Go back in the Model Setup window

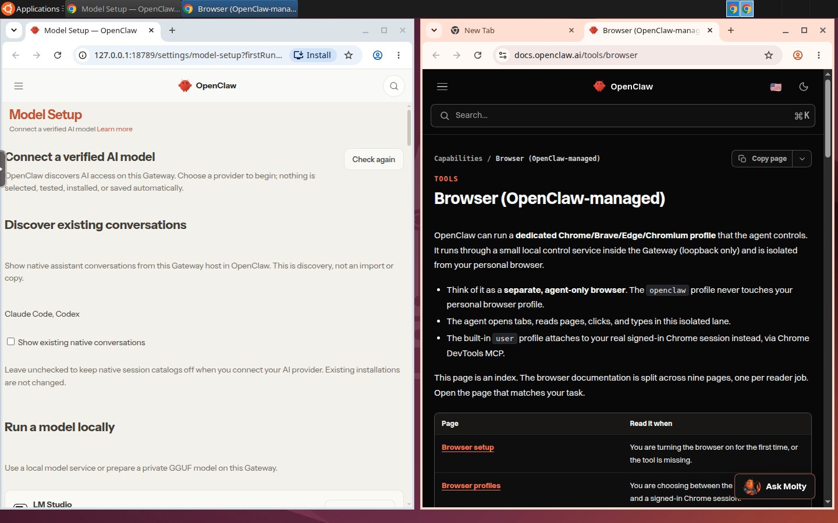(16, 55)
